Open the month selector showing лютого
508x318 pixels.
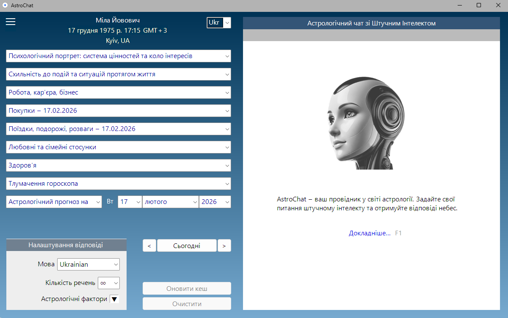[171, 202]
